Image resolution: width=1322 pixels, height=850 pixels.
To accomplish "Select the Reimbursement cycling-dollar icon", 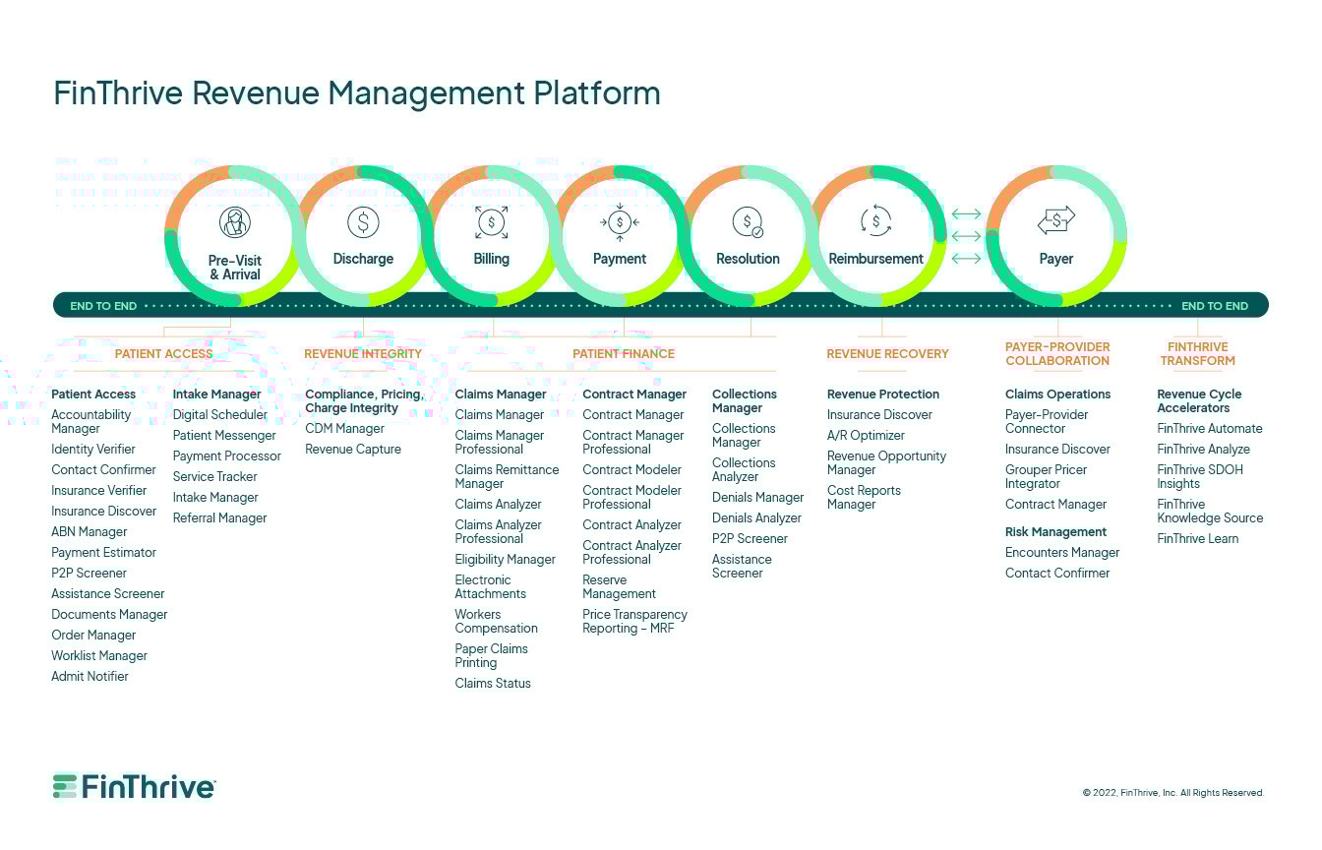I will (875, 223).
